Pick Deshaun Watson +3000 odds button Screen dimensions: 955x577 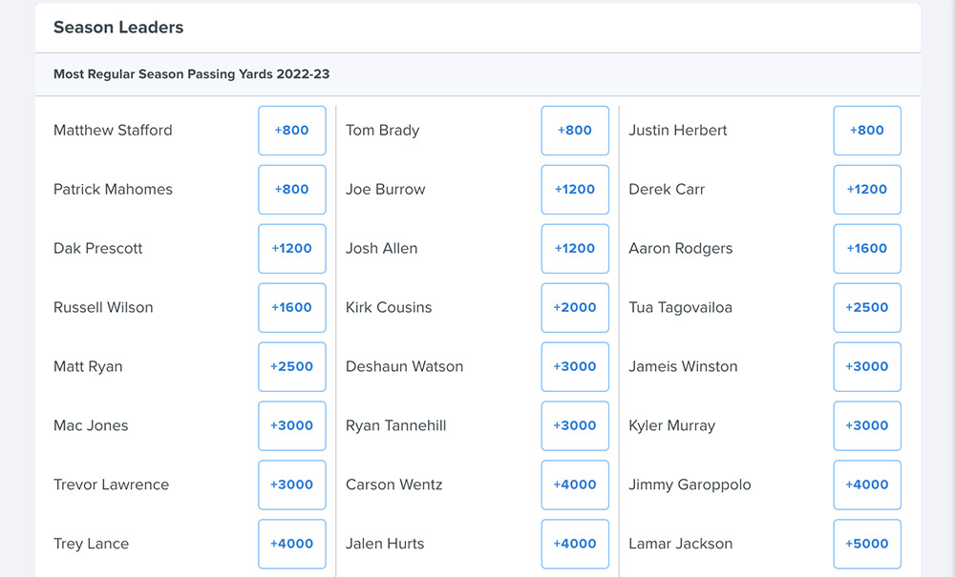575,366
